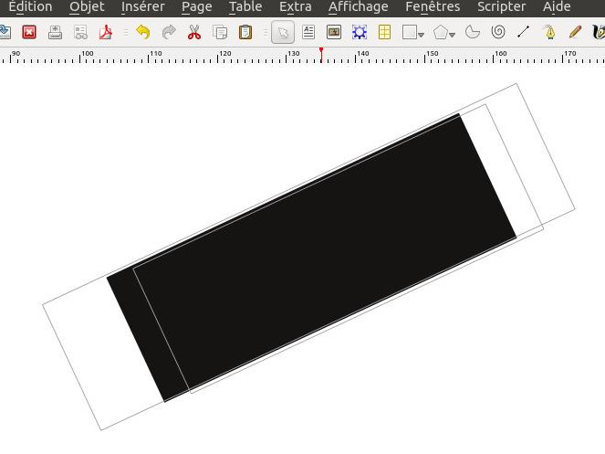Export as PDF using toolbar icon
The height and width of the screenshot is (454, 605).
[106, 33]
